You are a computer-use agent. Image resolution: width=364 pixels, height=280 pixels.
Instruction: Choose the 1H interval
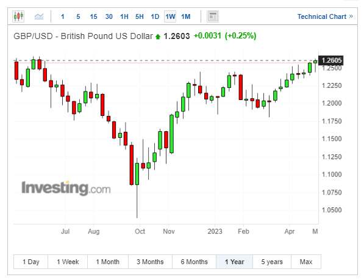pyautogui.click(x=124, y=16)
